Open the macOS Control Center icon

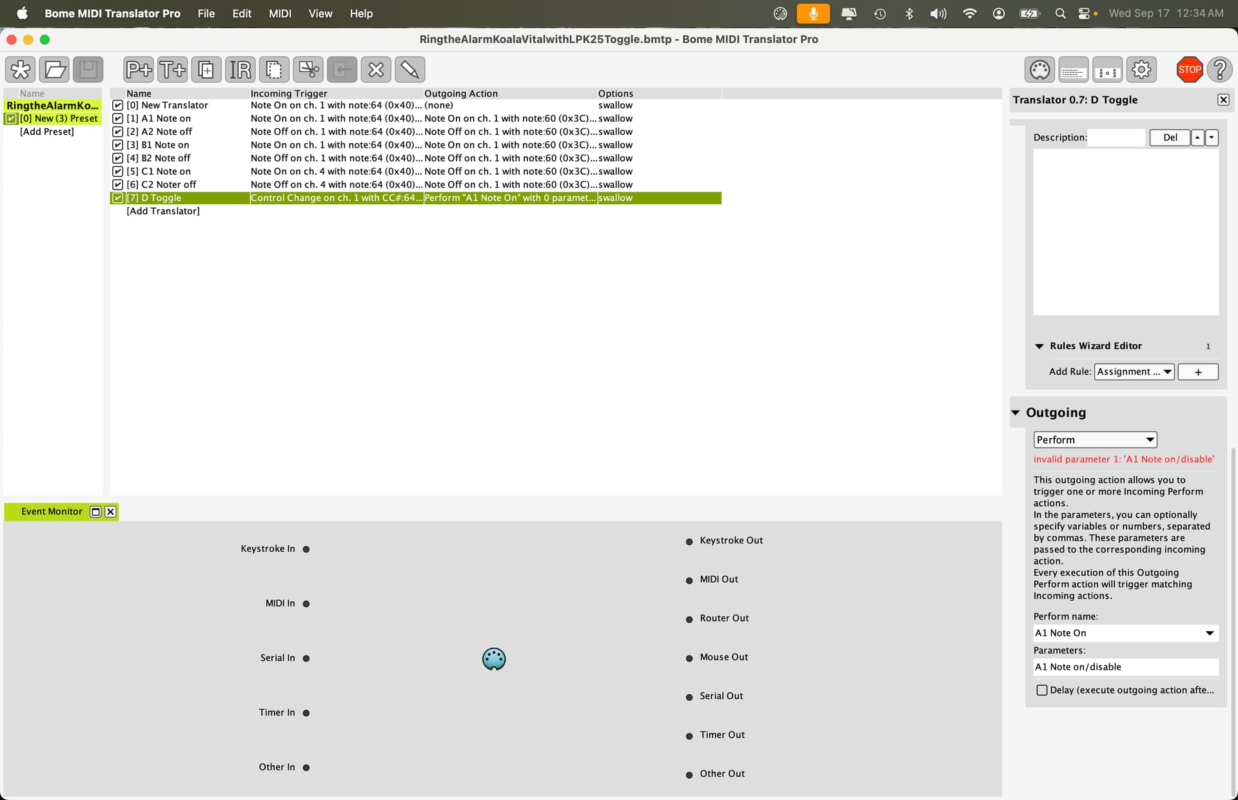1084,14
